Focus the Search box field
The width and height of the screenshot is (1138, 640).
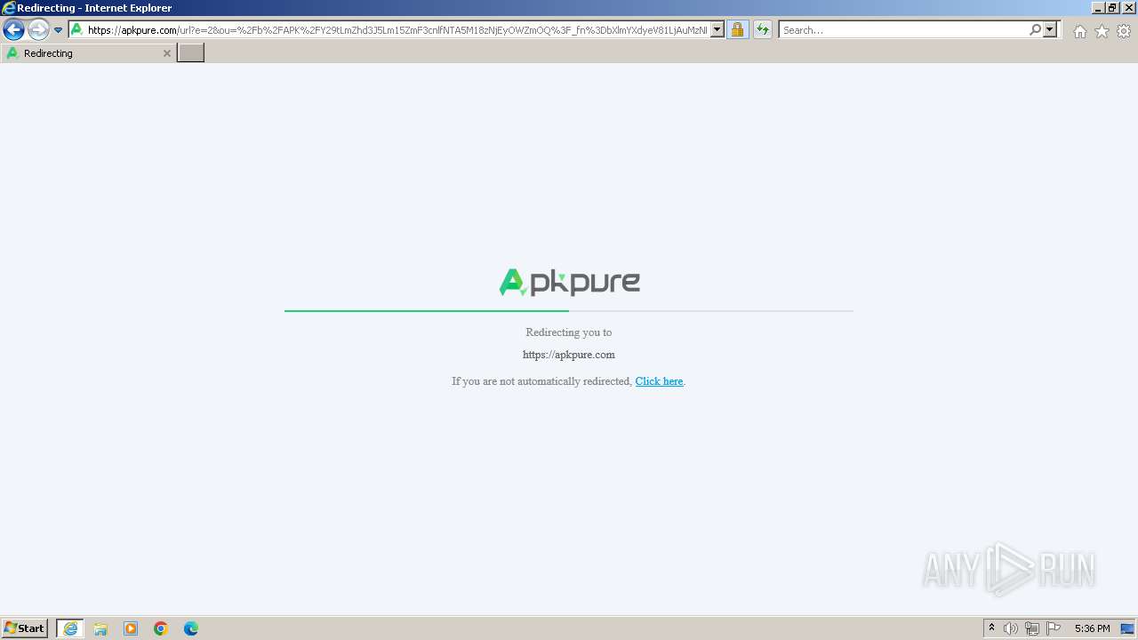click(x=903, y=30)
